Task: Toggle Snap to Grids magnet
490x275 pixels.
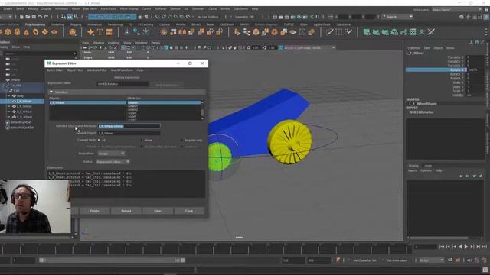Action: pos(158,17)
